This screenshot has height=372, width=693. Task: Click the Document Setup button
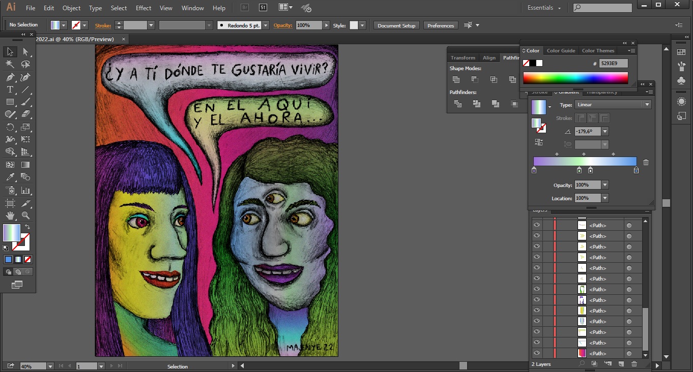point(396,25)
